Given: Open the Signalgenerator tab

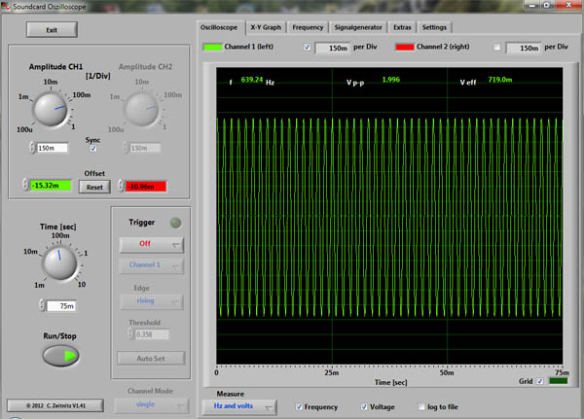Looking at the screenshot, I should 358,27.
